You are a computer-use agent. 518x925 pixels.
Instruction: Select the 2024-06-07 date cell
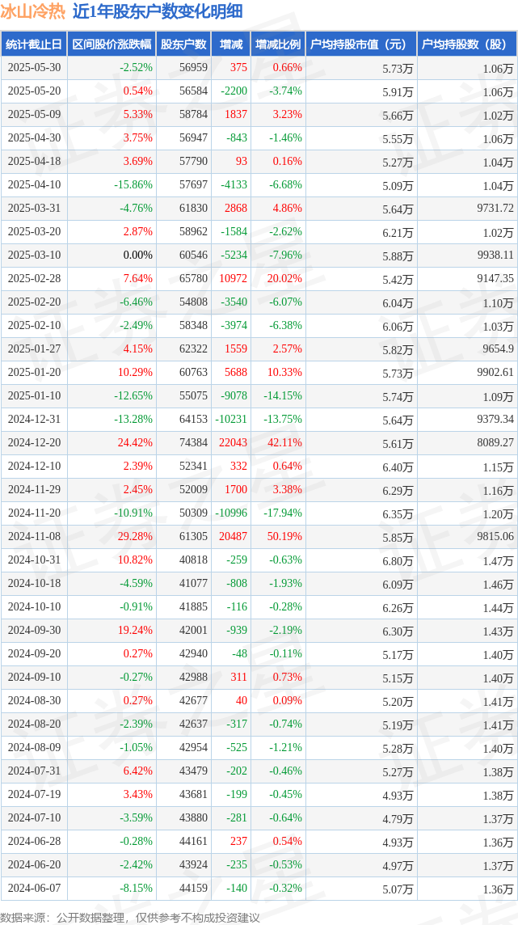pyautogui.click(x=34, y=889)
